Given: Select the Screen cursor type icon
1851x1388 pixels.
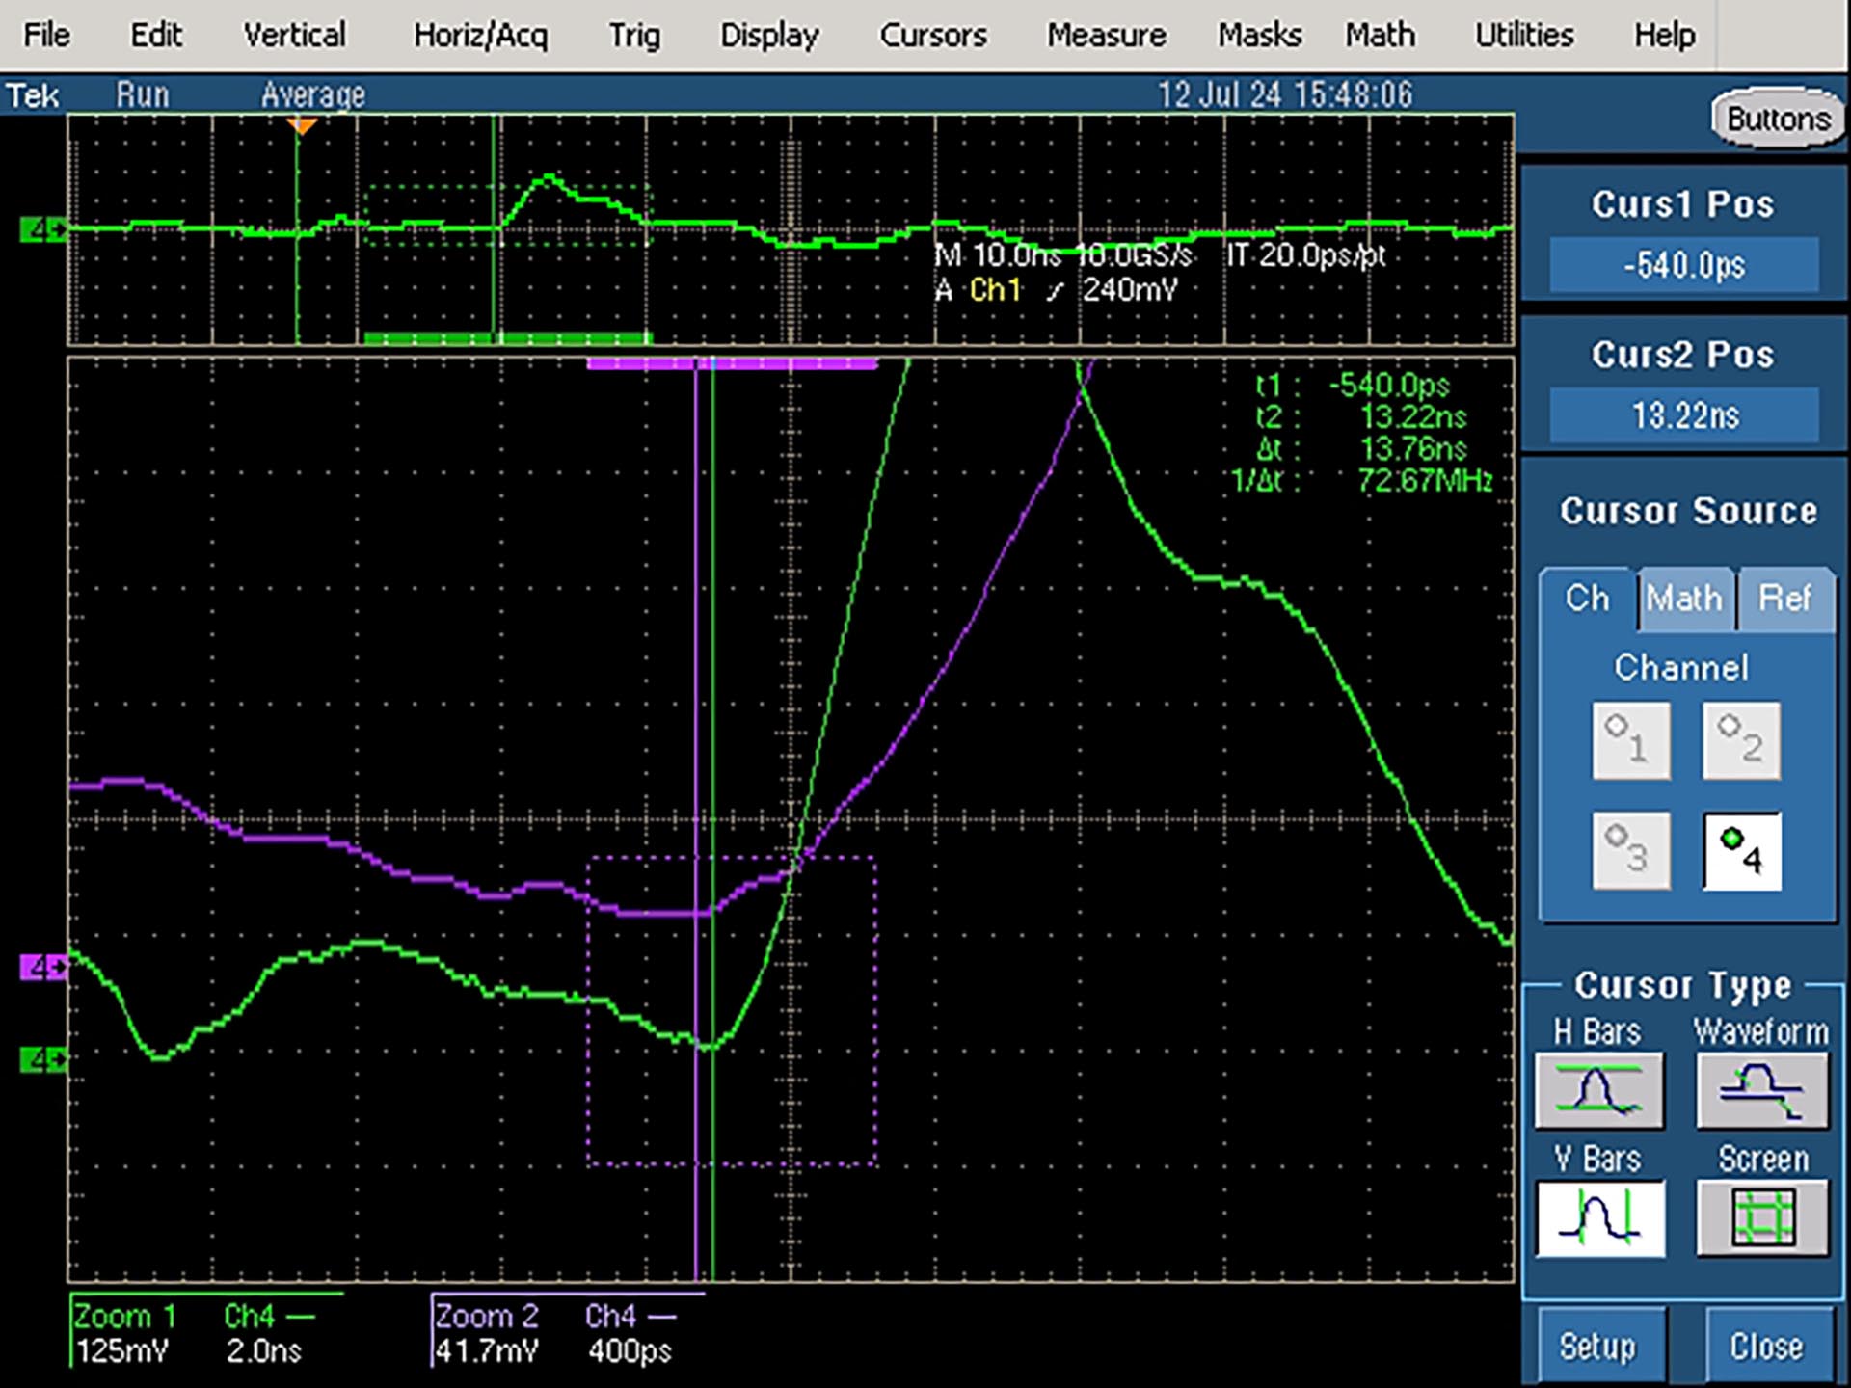Looking at the screenshot, I should (x=1762, y=1218).
